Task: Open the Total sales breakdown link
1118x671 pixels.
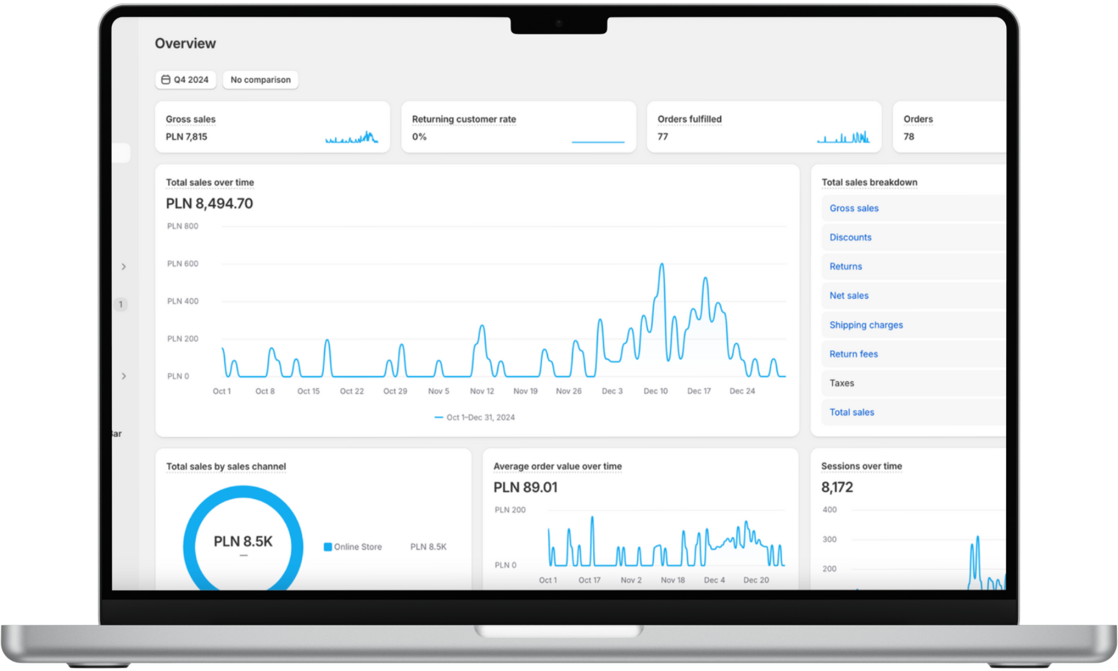Action: tap(851, 412)
